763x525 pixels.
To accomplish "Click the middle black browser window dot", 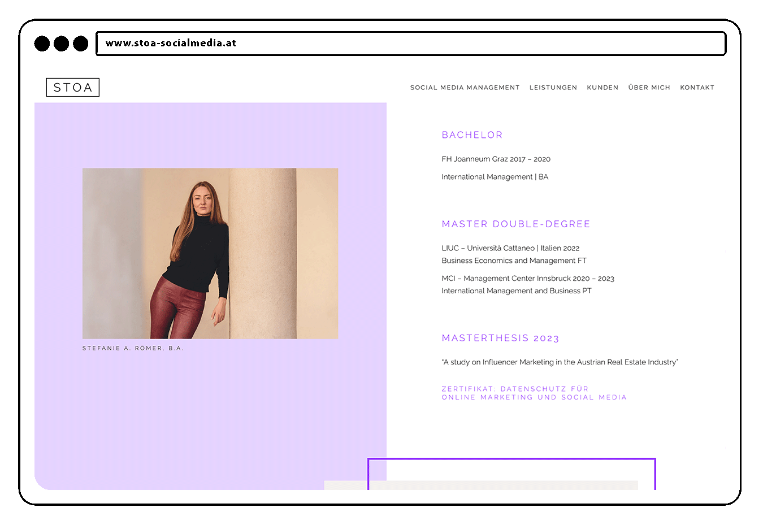I will pos(61,44).
